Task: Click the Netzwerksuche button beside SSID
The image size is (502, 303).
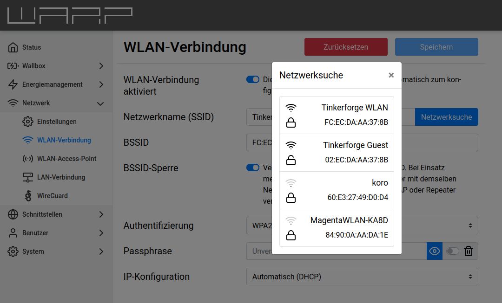Action: [446, 117]
